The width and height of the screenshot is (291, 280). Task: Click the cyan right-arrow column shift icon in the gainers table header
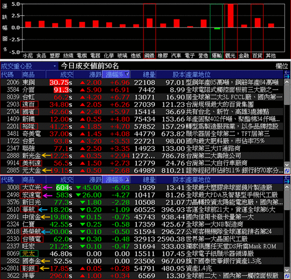(x=287, y=77)
